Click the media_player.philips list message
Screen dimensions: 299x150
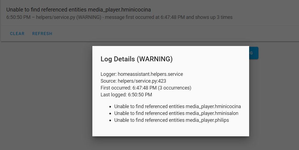(x=171, y=120)
